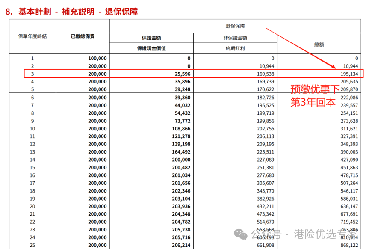
Task: Select guaranteed cash value 201,656
Action: pos(181,183)
